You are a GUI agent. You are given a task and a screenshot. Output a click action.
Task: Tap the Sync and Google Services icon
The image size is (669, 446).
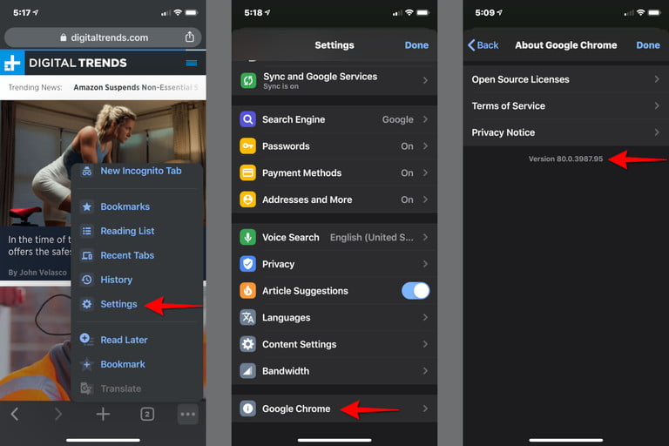[x=248, y=80]
